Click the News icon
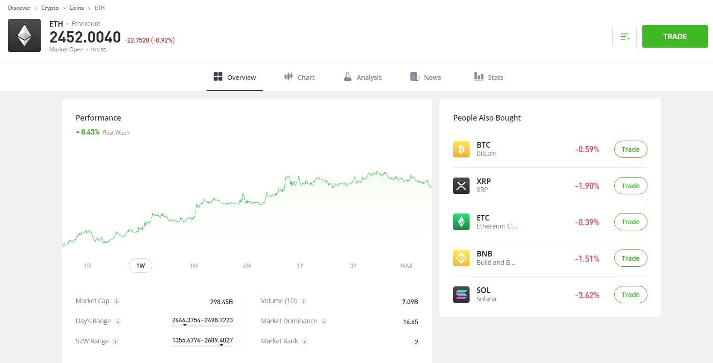713x363 pixels. (x=414, y=76)
